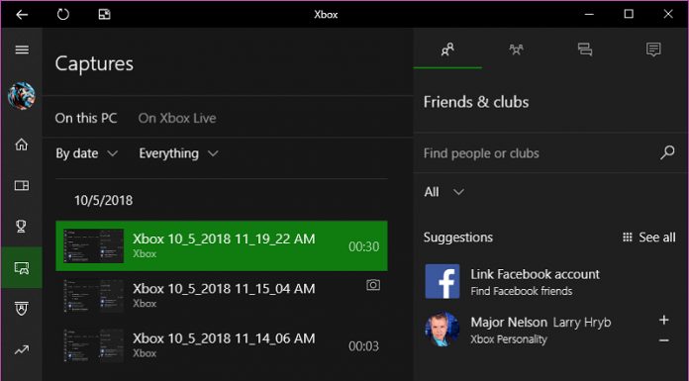Open the Activity alerts tab icon
This screenshot has height=381, width=689.
(x=653, y=49)
